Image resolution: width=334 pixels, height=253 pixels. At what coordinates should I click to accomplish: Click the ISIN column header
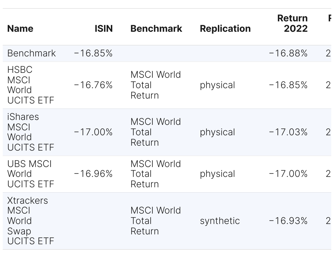pos(104,28)
